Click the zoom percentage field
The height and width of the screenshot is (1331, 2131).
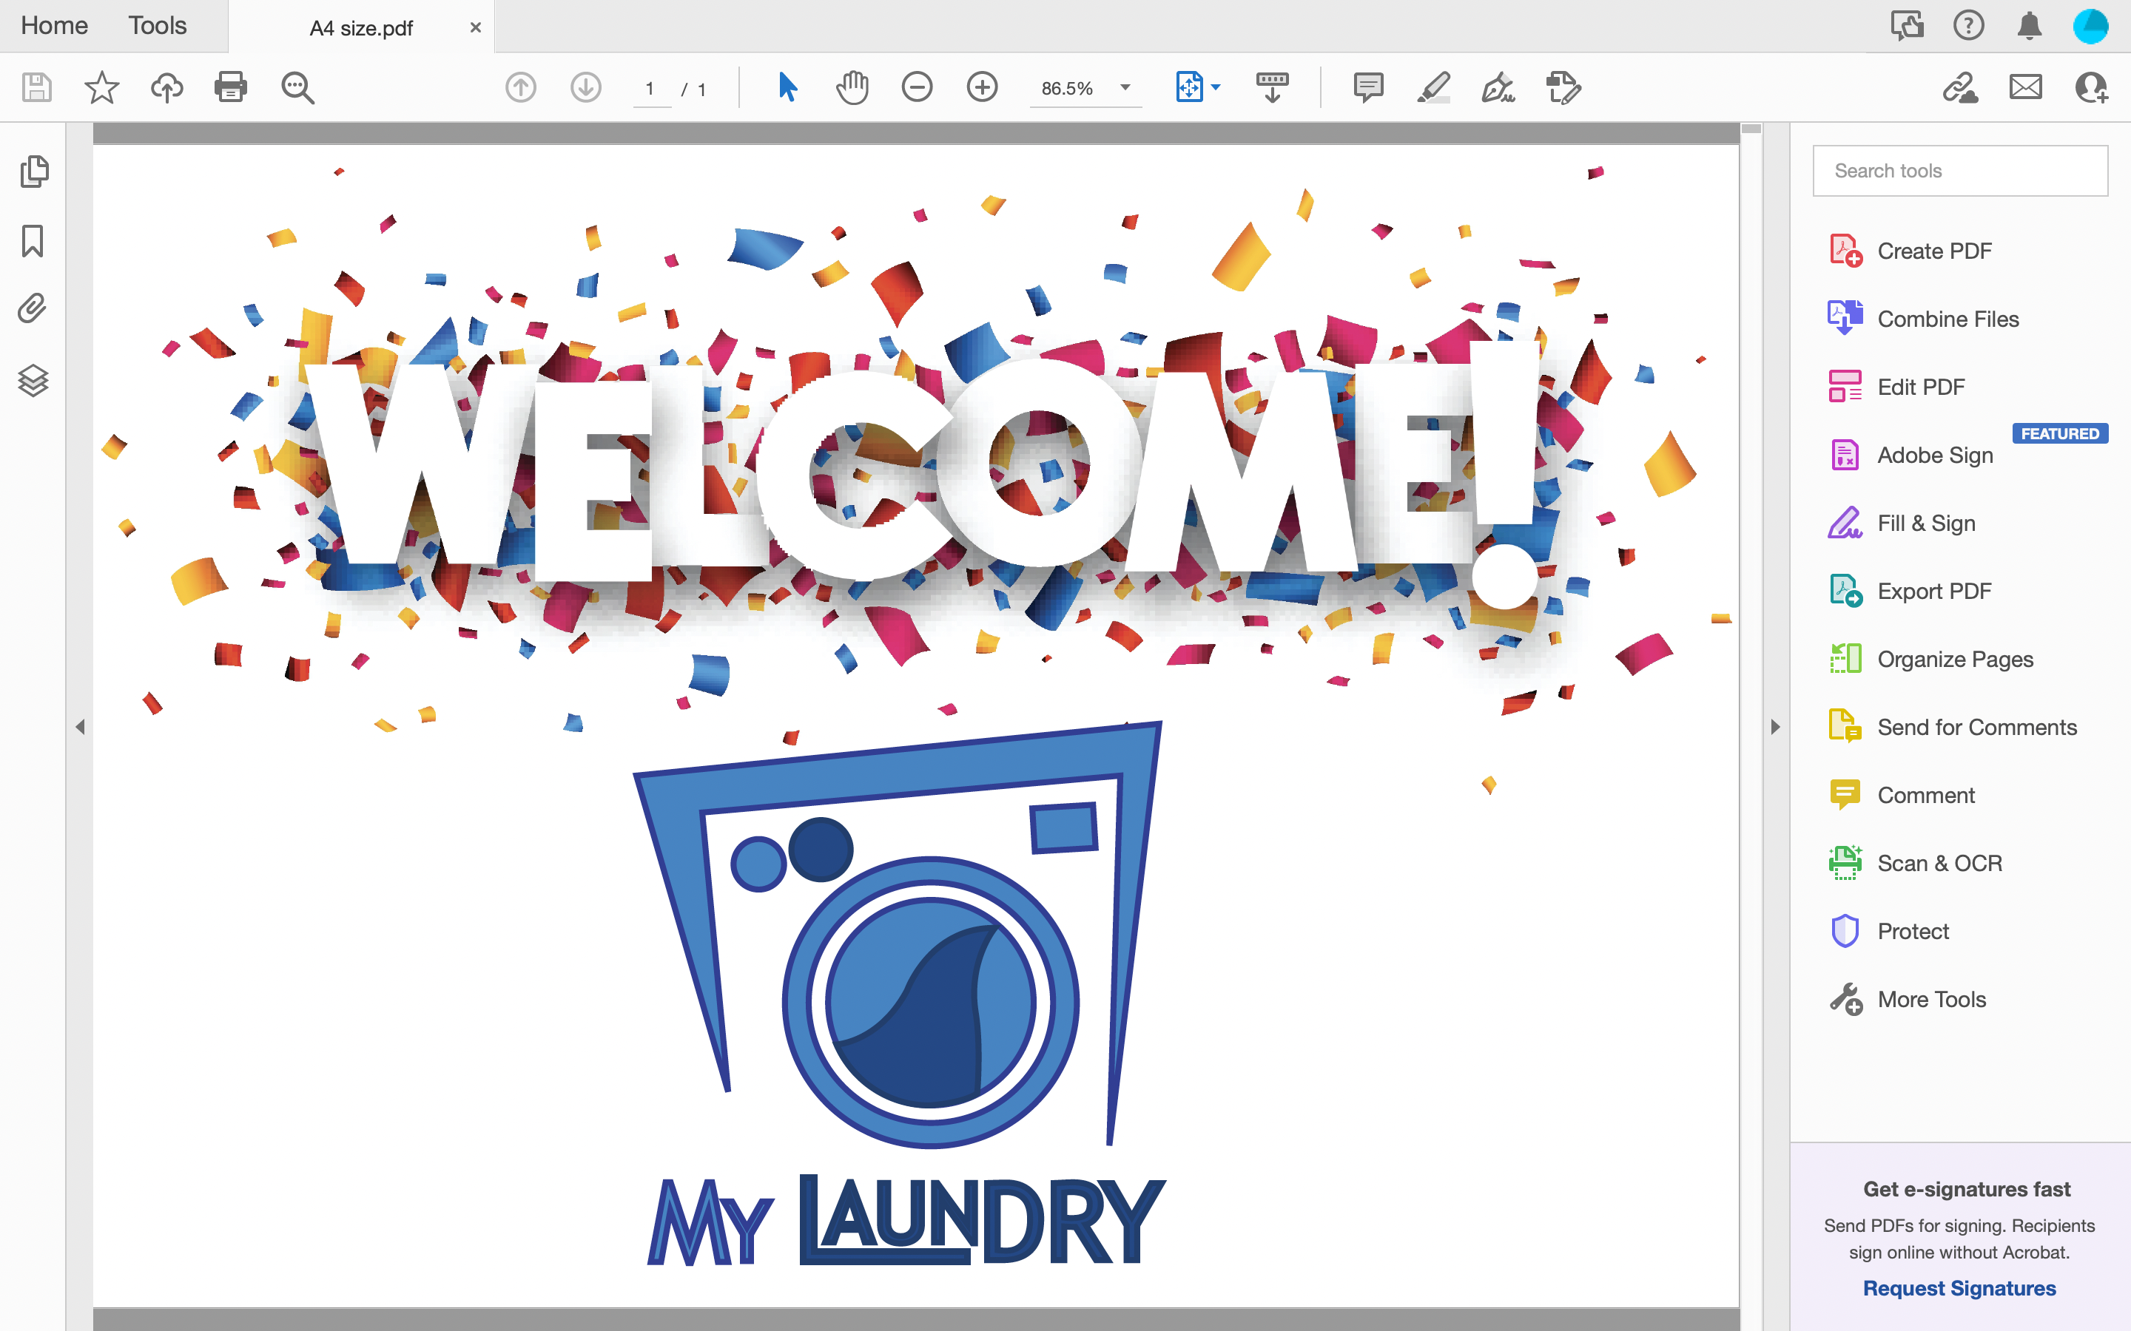tap(1067, 89)
